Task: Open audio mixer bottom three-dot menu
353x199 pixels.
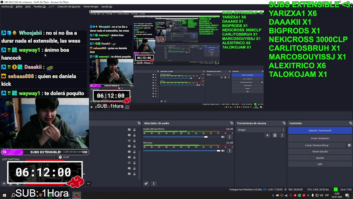Action: pyautogui.click(x=154, y=184)
